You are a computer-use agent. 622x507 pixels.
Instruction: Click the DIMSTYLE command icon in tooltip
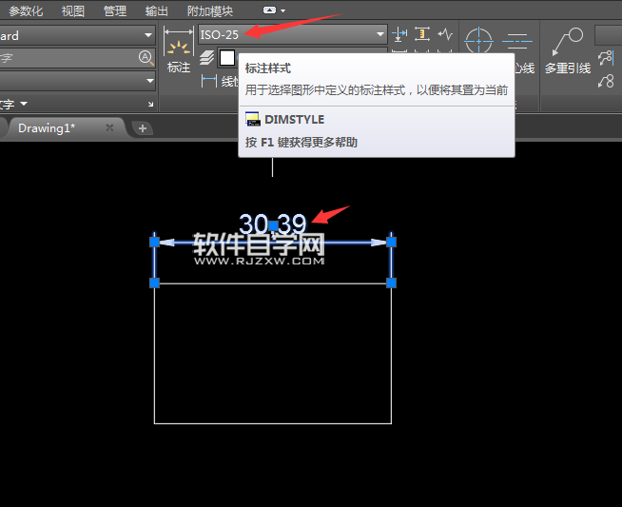(x=253, y=119)
